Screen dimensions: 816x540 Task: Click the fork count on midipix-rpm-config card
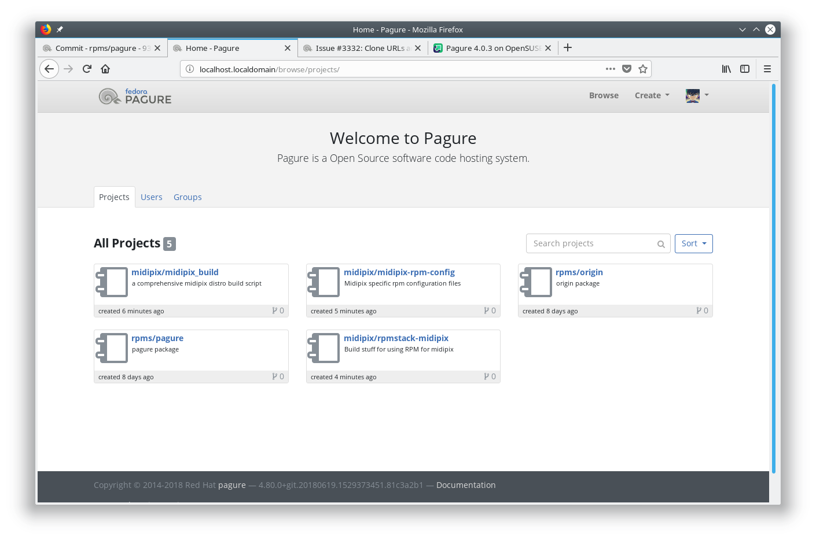point(490,310)
